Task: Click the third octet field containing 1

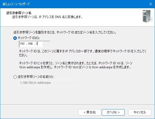Action: [38, 44]
